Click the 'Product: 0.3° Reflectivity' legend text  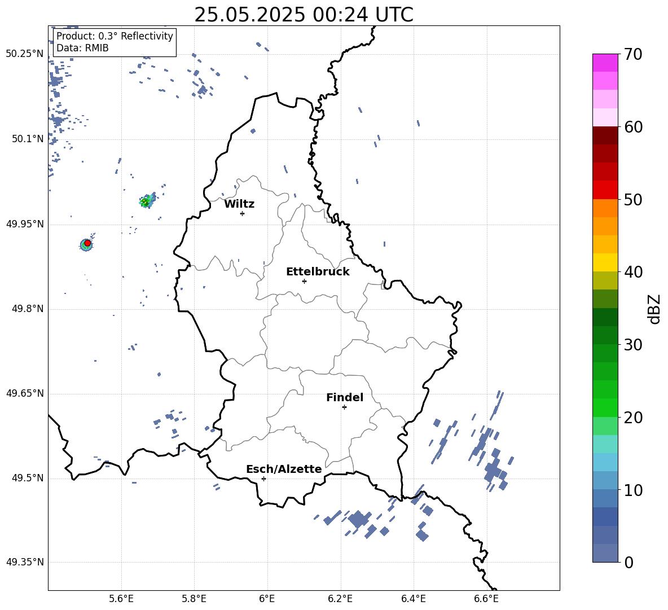pyautogui.click(x=115, y=36)
